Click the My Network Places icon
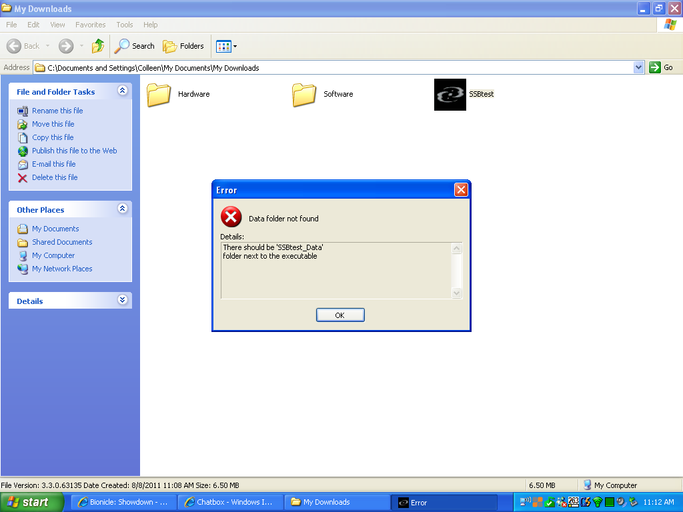 23,269
